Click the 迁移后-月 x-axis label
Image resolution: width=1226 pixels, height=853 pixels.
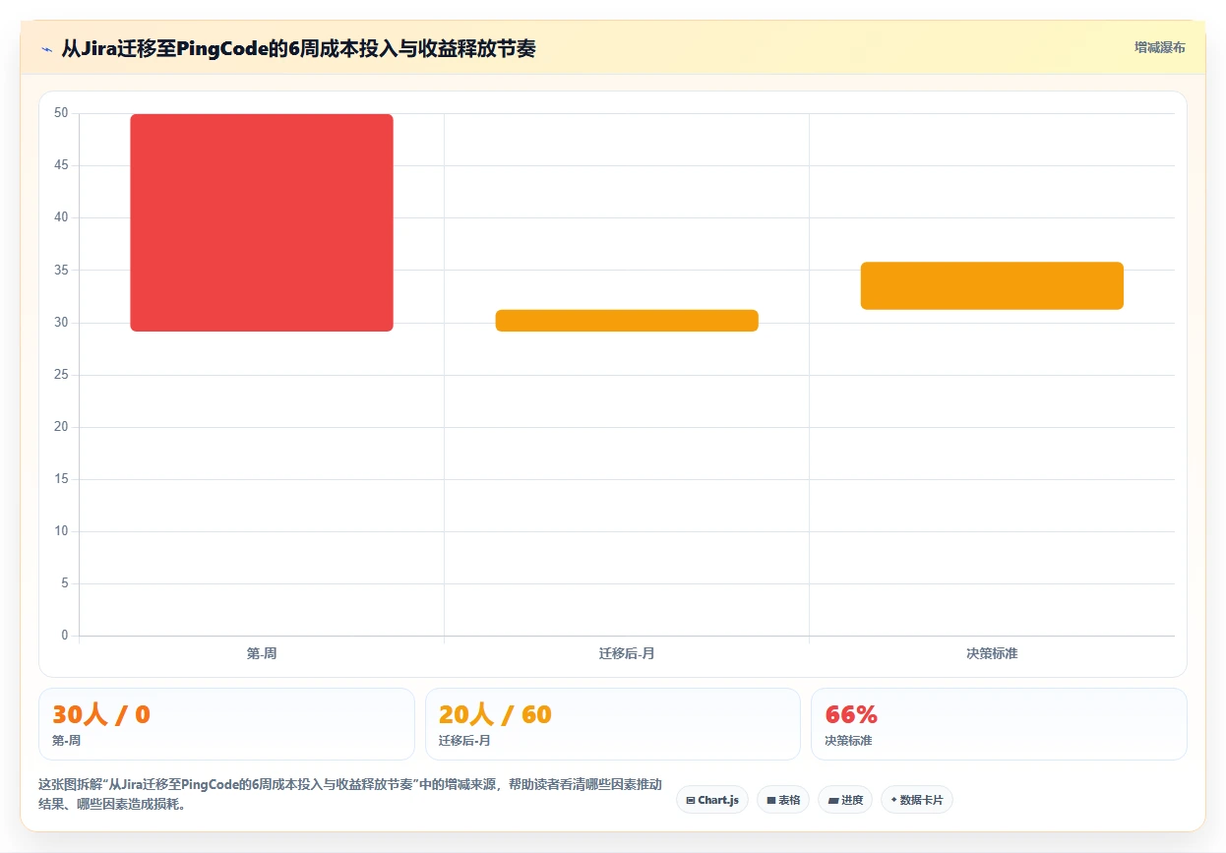point(627,653)
